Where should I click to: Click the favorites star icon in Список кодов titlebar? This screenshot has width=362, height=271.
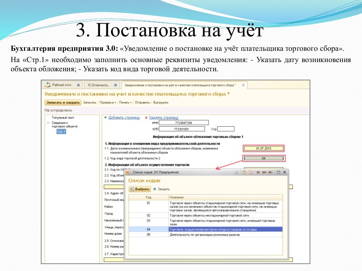click(237, 172)
